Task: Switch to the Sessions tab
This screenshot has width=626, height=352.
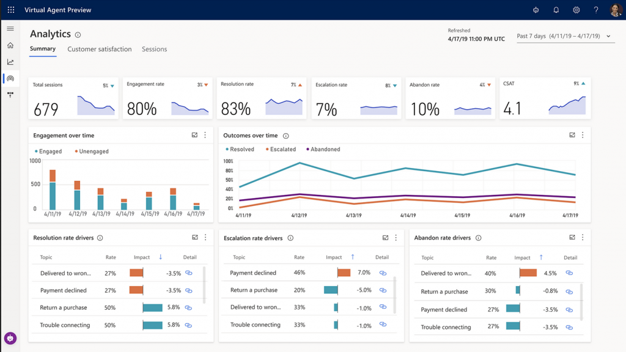Action: click(x=154, y=49)
